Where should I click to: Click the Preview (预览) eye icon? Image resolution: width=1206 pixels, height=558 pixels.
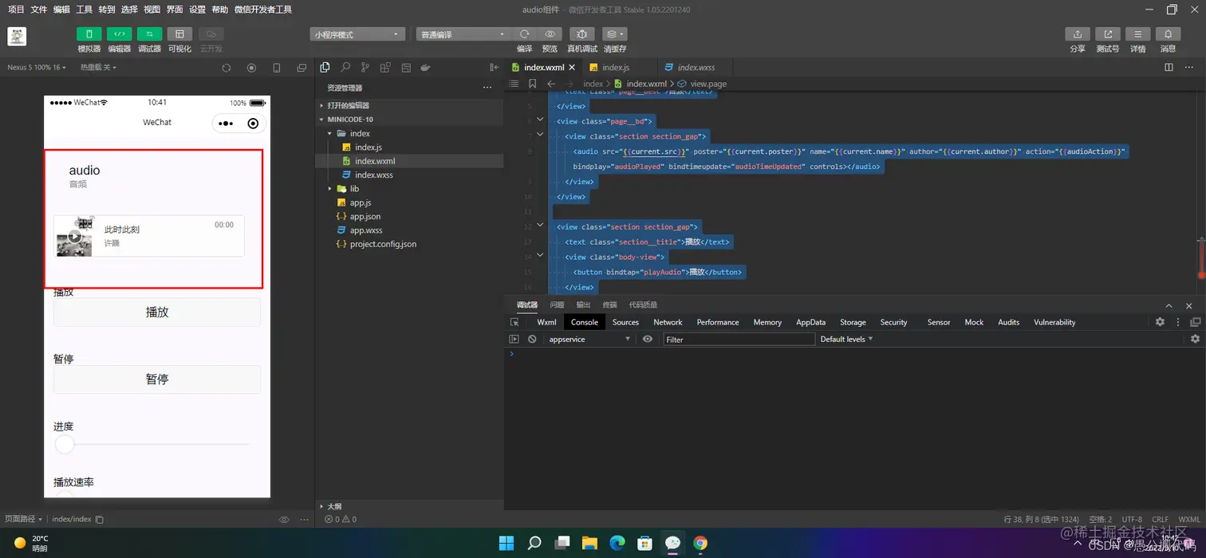pyautogui.click(x=550, y=34)
